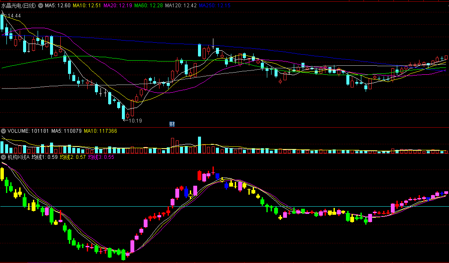Select the 均线1: 0.59 label

click(x=44, y=157)
